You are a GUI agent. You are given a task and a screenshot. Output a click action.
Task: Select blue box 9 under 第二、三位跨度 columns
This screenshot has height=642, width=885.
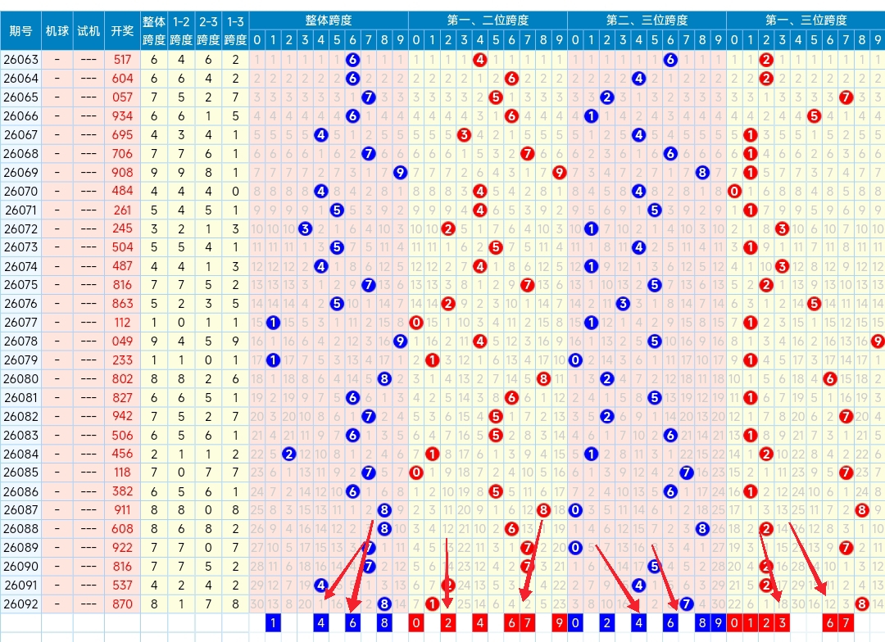718,623
